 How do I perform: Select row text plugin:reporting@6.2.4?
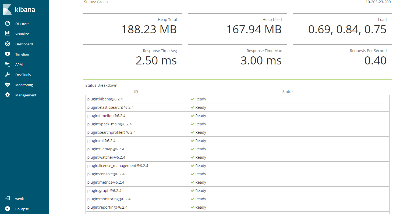[x=108, y=207]
